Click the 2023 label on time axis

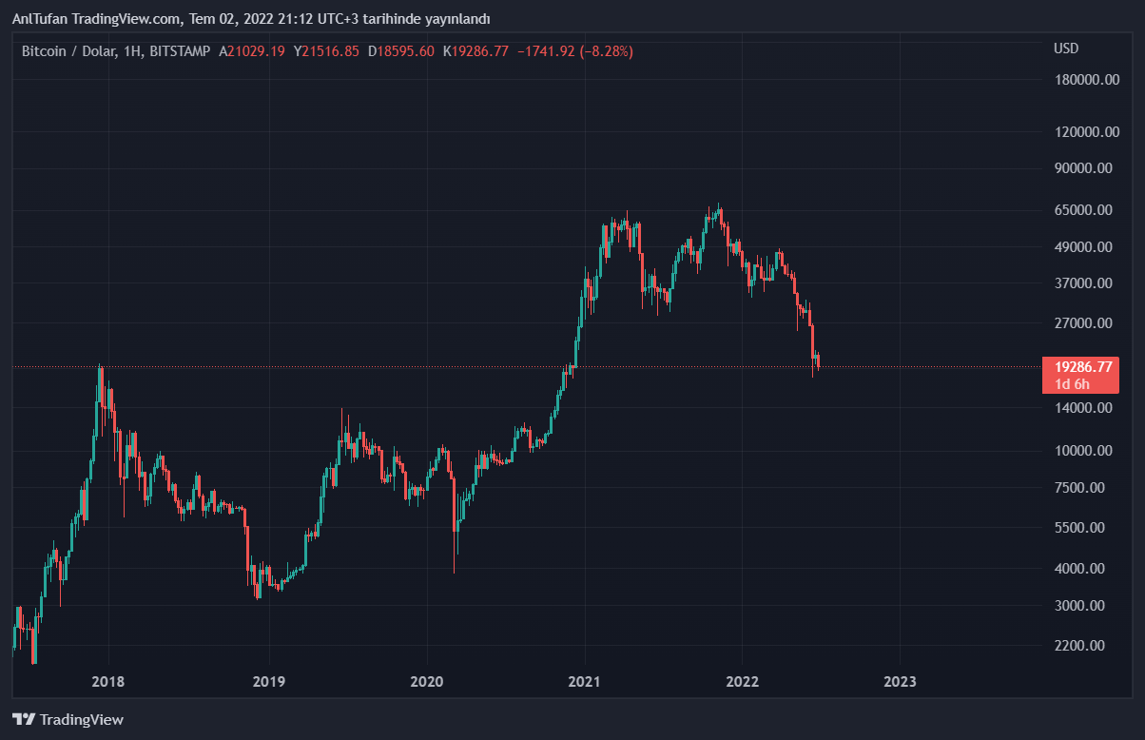pyautogui.click(x=900, y=682)
